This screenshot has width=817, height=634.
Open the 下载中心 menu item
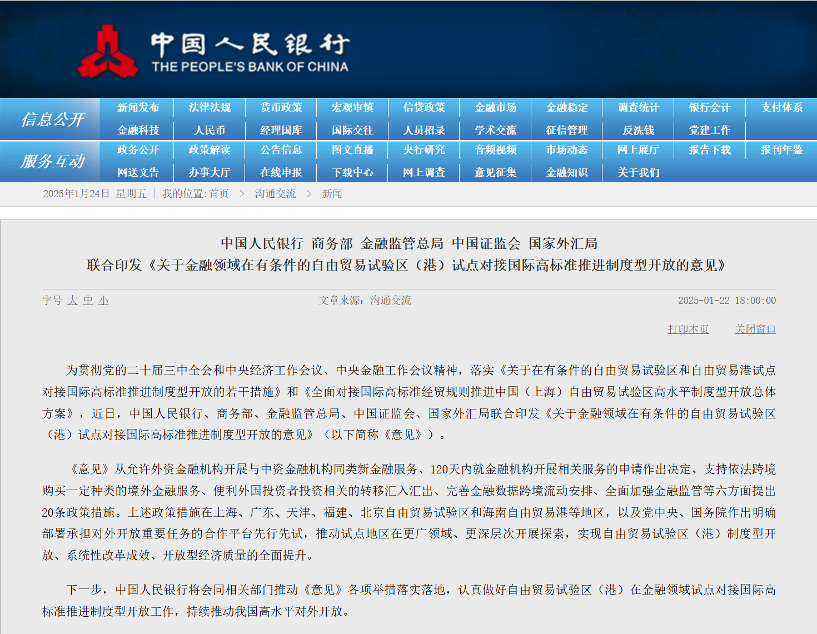point(352,172)
